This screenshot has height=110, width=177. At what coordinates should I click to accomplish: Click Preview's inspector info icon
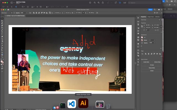point(90,2)
